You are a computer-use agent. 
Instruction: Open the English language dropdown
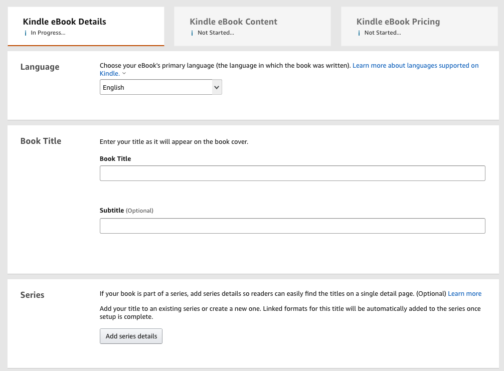tap(160, 87)
